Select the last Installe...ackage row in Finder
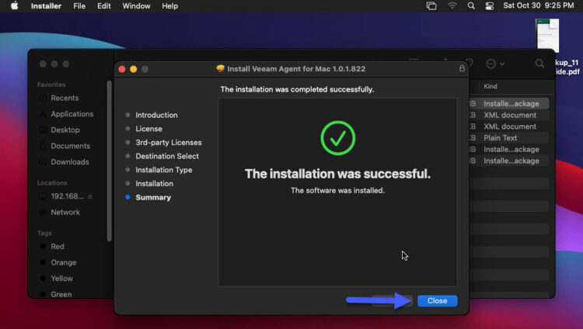This screenshot has height=329, width=583. click(x=511, y=161)
